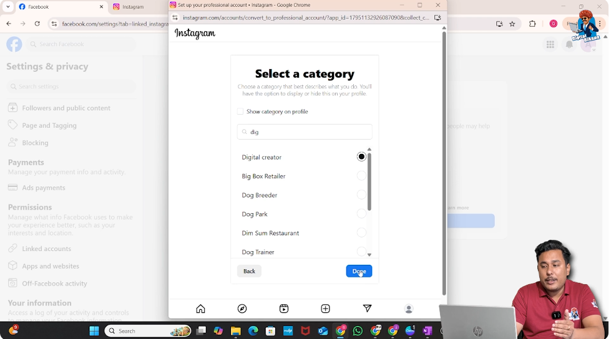Viewport: 611px width, 339px height.
Task: Click the Search Facebook box
Action: (x=82, y=44)
